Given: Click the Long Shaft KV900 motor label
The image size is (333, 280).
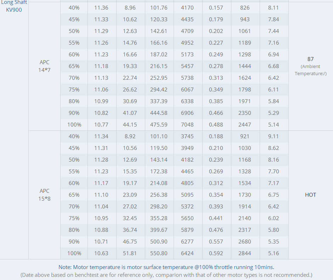Looking at the screenshot, I should pyautogui.click(x=14, y=6).
